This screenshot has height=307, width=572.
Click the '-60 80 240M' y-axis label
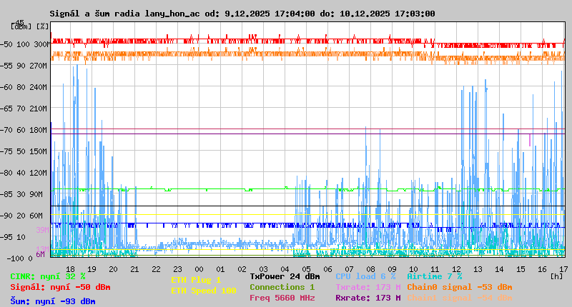[24, 87]
